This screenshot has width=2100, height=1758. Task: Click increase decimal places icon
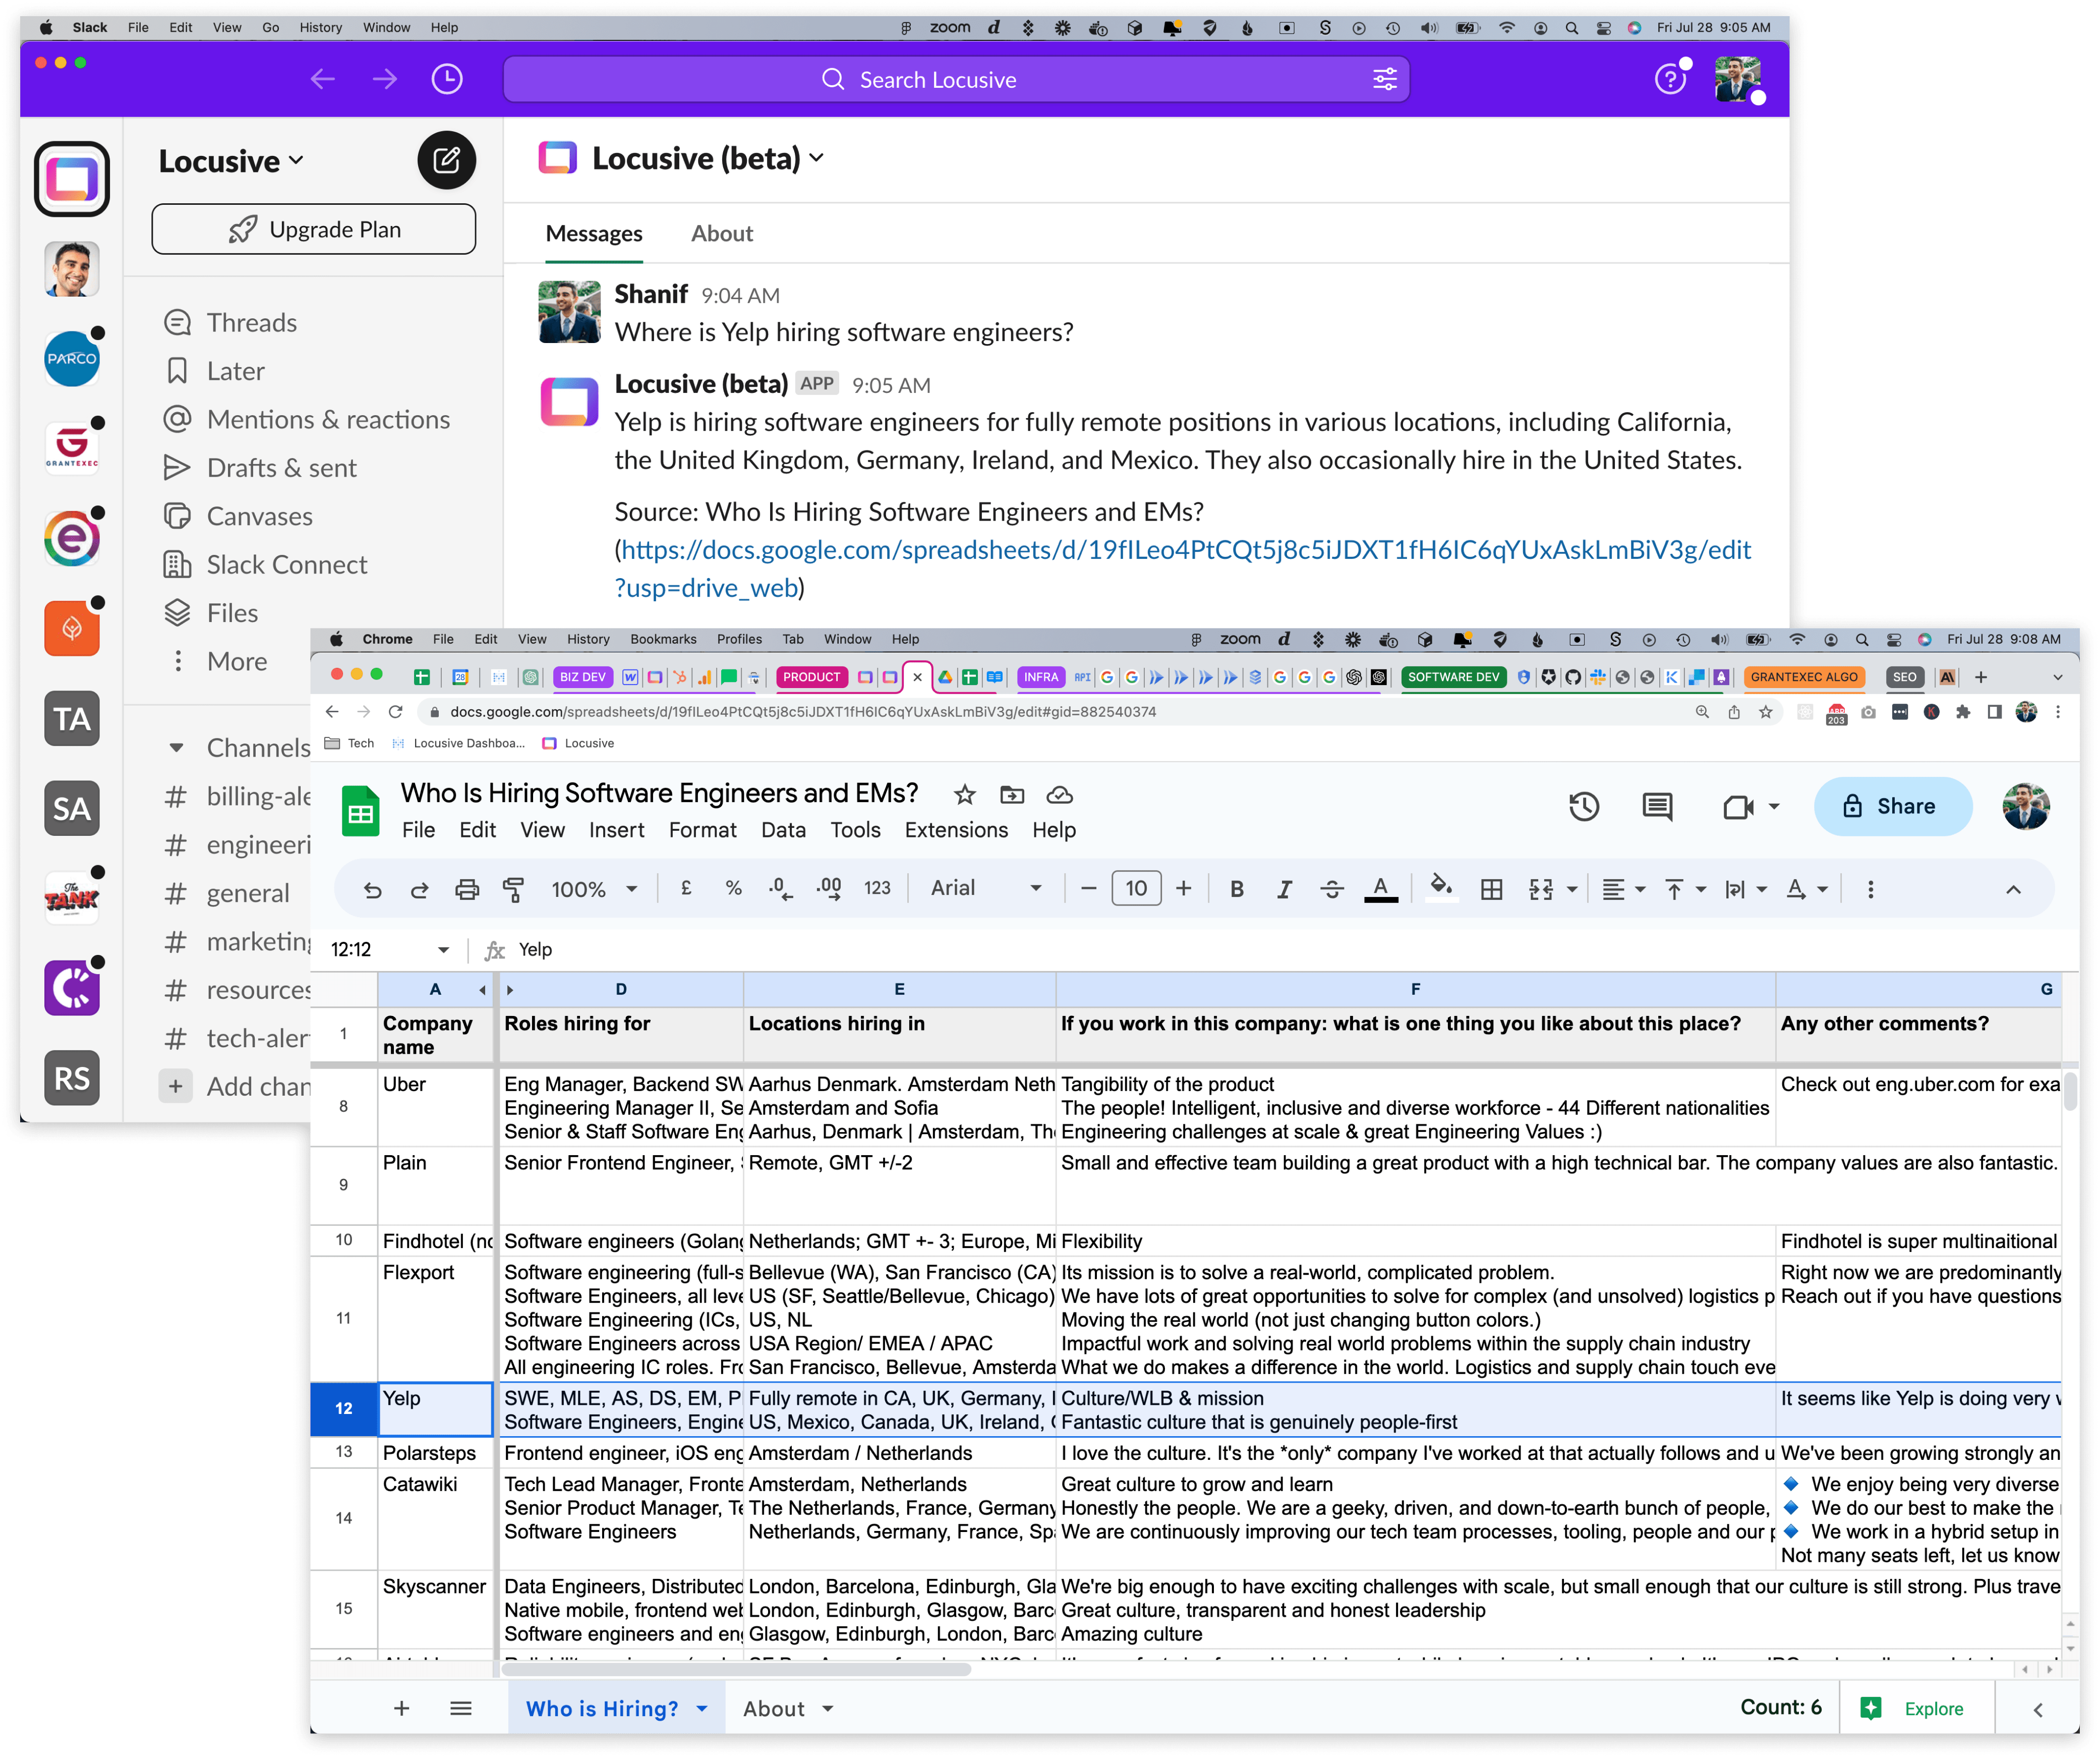pyautogui.click(x=829, y=888)
